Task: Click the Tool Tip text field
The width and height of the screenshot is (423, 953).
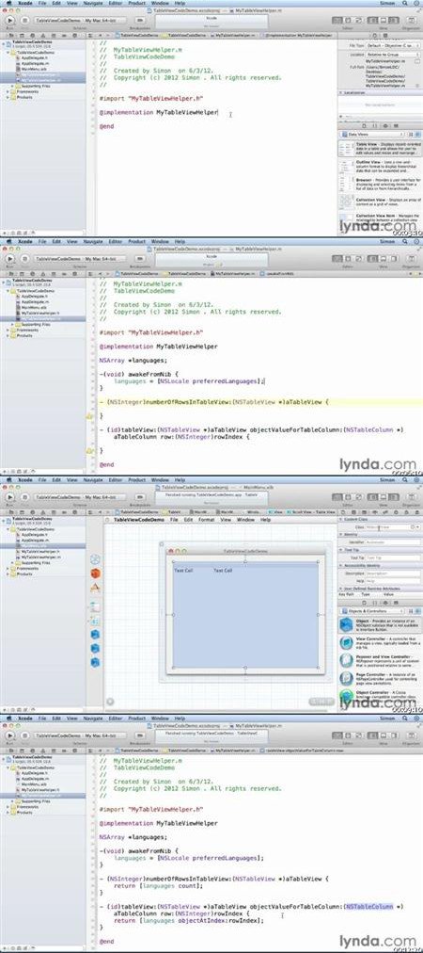Action: 392,557
